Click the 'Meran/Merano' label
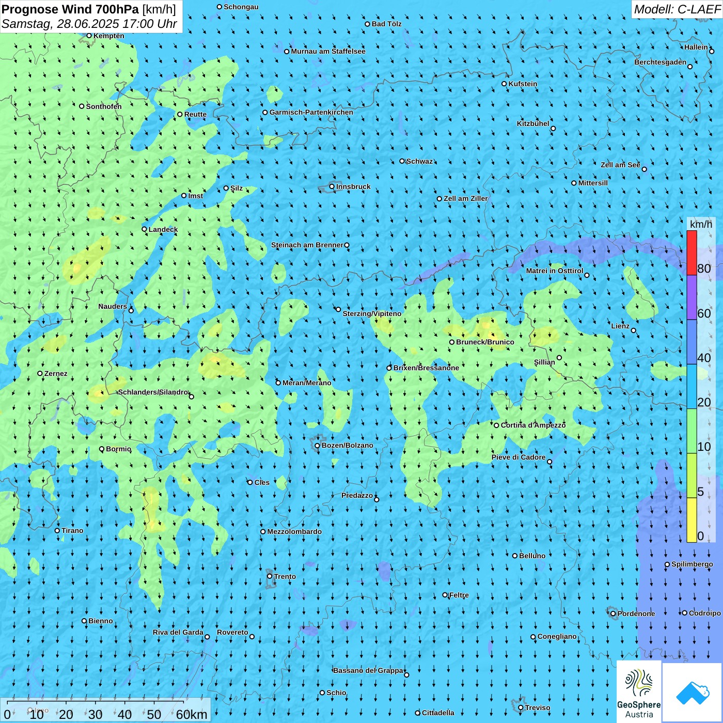The width and height of the screenshot is (723, 723). pyautogui.click(x=307, y=383)
